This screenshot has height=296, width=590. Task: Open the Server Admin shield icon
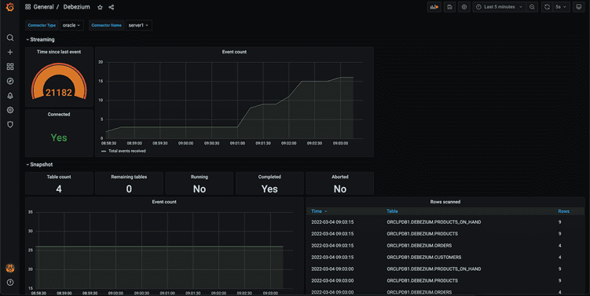point(10,125)
